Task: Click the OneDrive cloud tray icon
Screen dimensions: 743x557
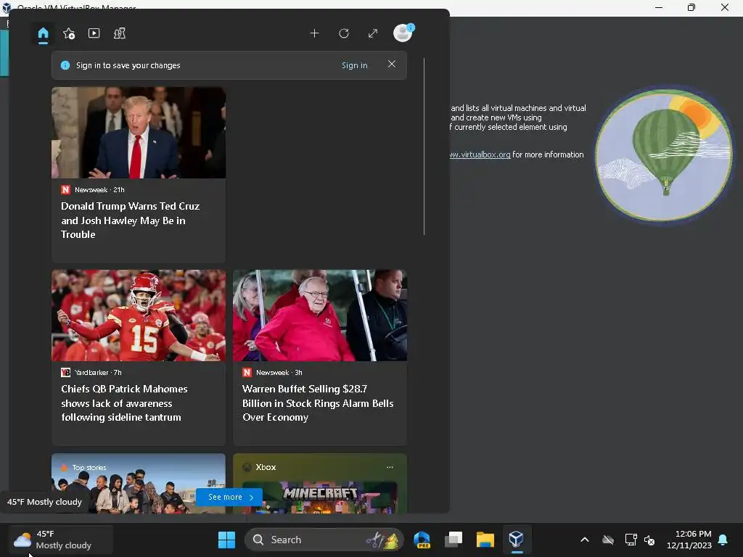Action: click(x=608, y=540)
